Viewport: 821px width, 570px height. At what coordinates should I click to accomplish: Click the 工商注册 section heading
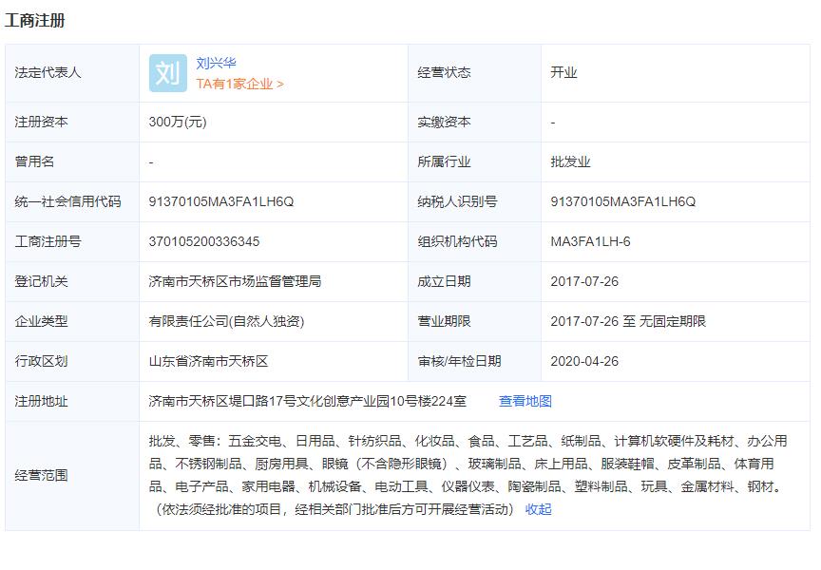tap(34, 20)
